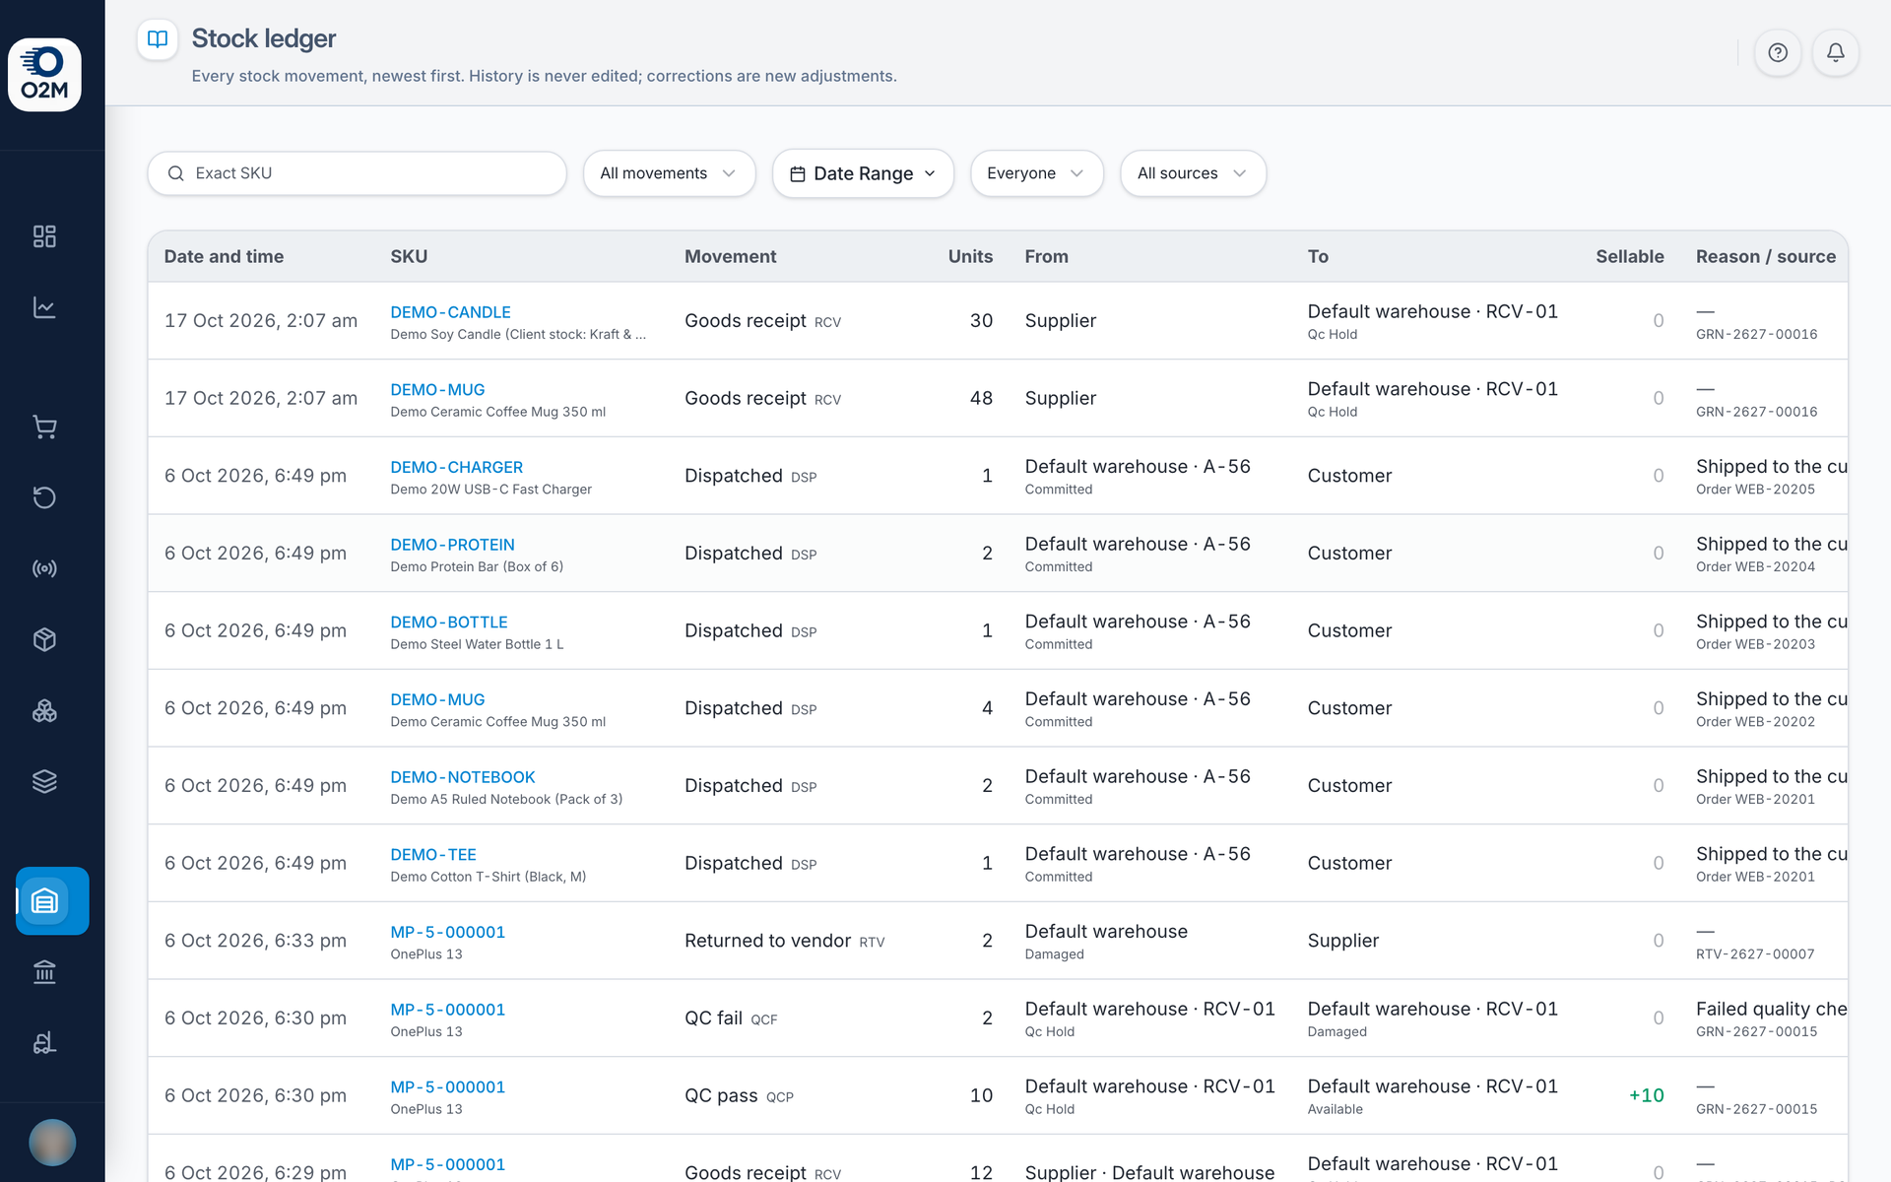Click the Order WEB-20205 reference

click(1755, 490)
